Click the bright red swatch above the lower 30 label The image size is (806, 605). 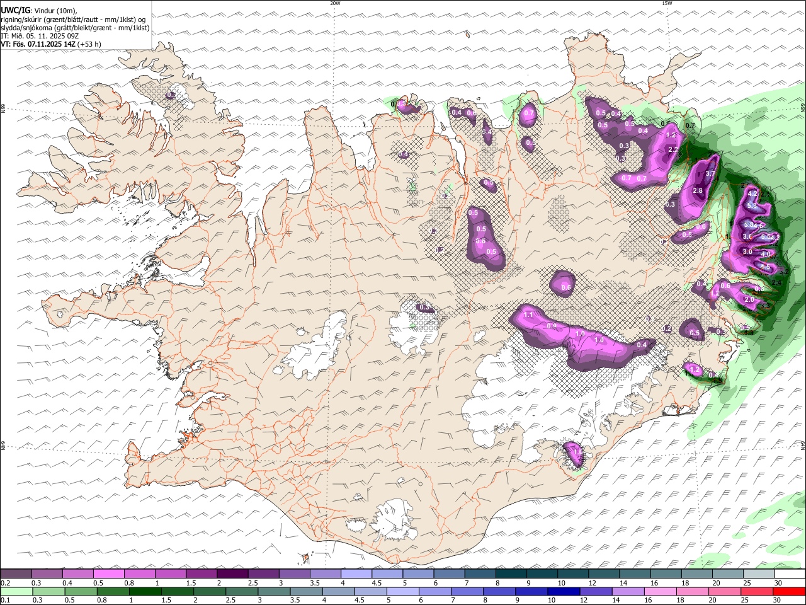click(789, 591)
